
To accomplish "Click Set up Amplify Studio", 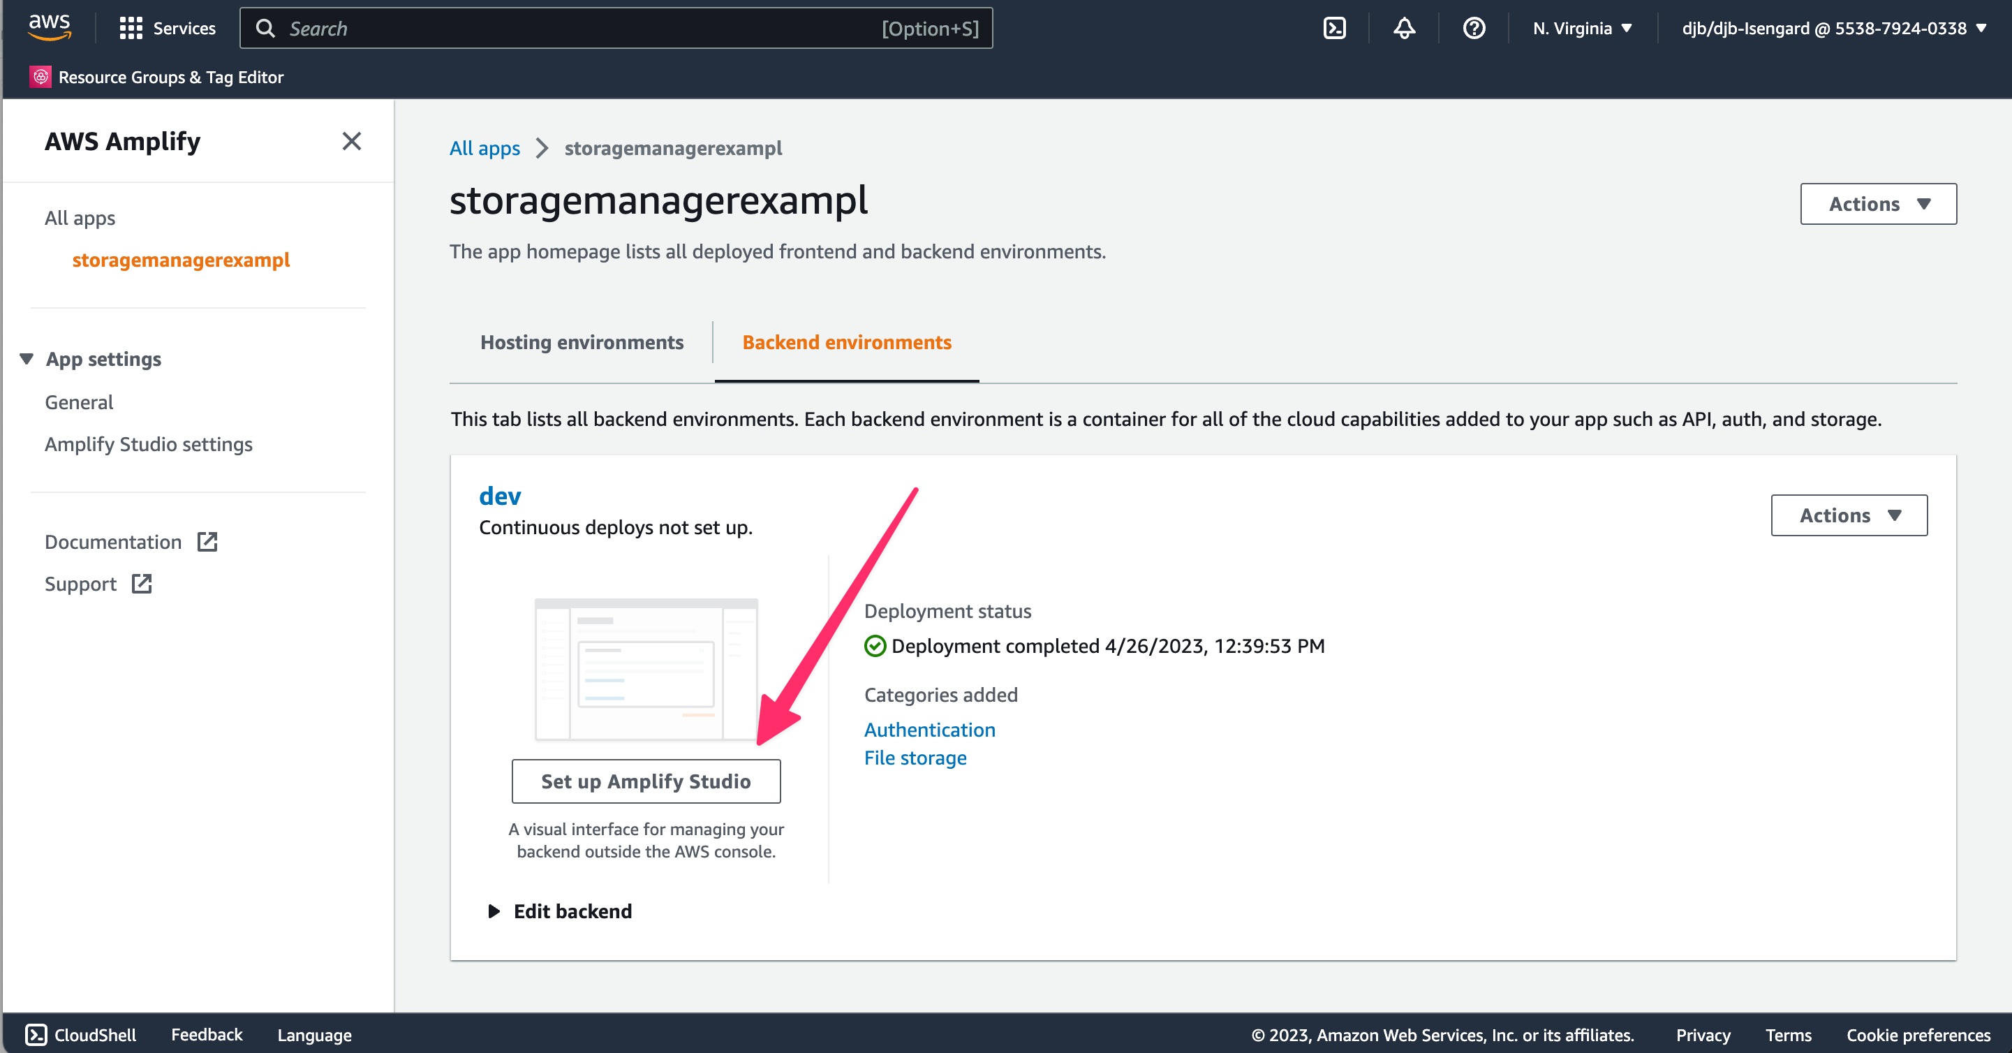I will 646,781.
